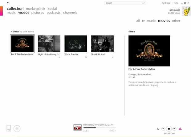The image size is (191, 137).
Task: Open the now playing visualizer icon
Action: point(180,129)
